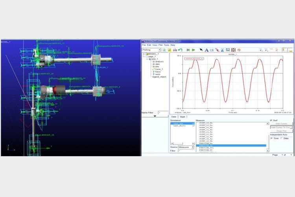Click the printer icon in the toolbar
Viewport: 295px width, 197px height.
[175, 50]
